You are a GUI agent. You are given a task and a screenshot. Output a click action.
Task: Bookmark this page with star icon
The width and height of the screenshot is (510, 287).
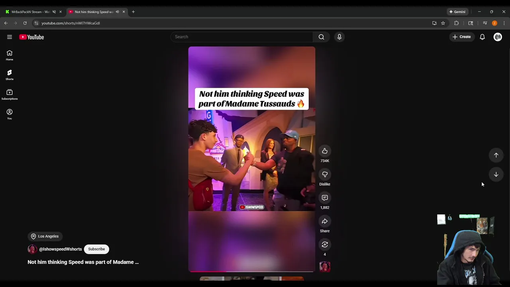(443, 23)
